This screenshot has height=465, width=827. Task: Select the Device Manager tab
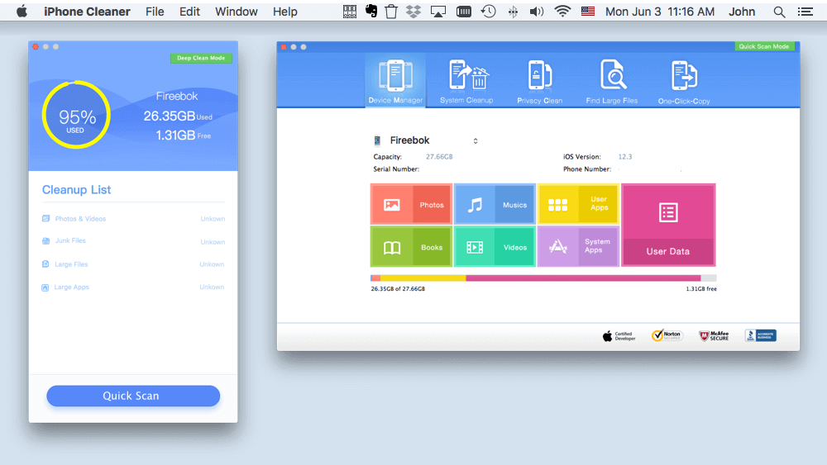pos(395,81)
